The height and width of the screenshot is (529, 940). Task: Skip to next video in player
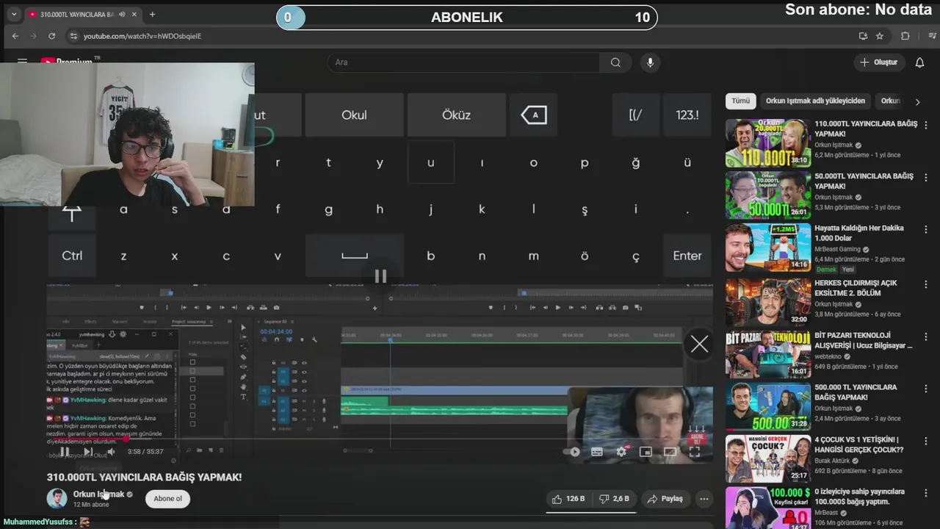88,452
